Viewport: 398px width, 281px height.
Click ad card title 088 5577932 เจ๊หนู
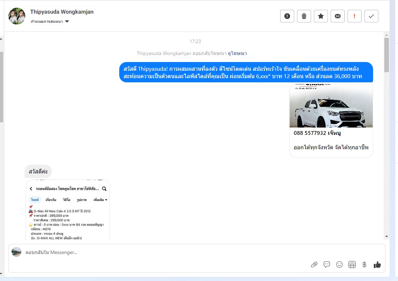click(317, 133)
